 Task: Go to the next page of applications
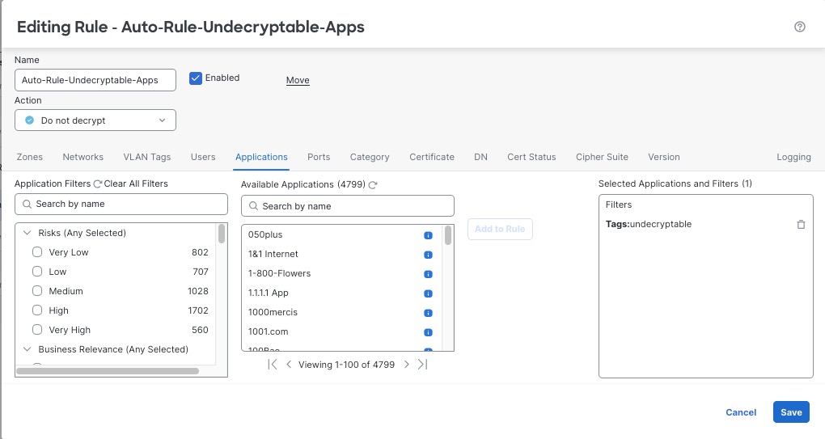point(407,365)
